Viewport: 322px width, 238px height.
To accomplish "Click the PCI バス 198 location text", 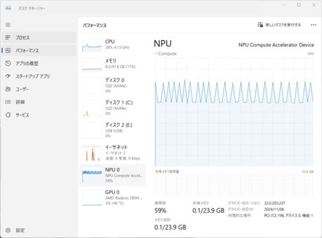I will 289,215.
